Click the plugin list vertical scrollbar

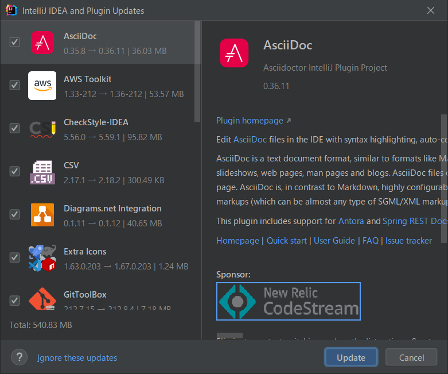[197, 72]
